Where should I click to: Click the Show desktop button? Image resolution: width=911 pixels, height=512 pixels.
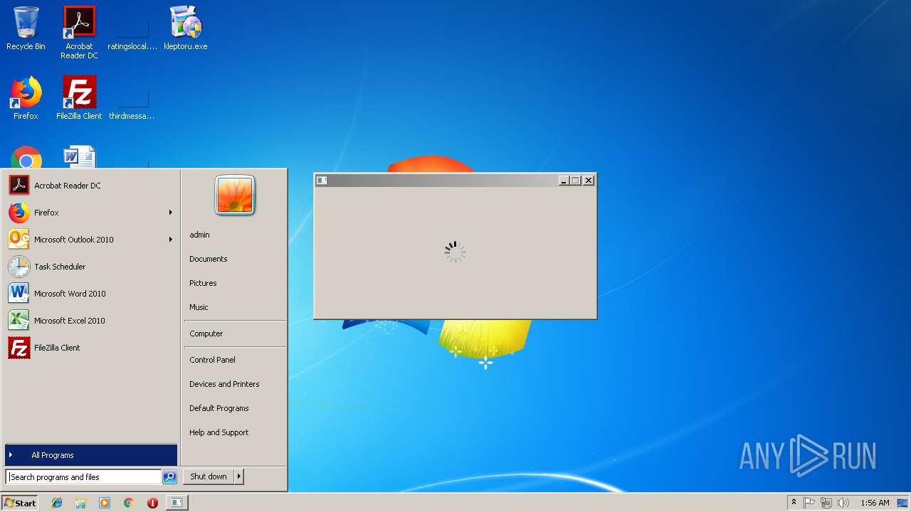(x=904, y=503)
